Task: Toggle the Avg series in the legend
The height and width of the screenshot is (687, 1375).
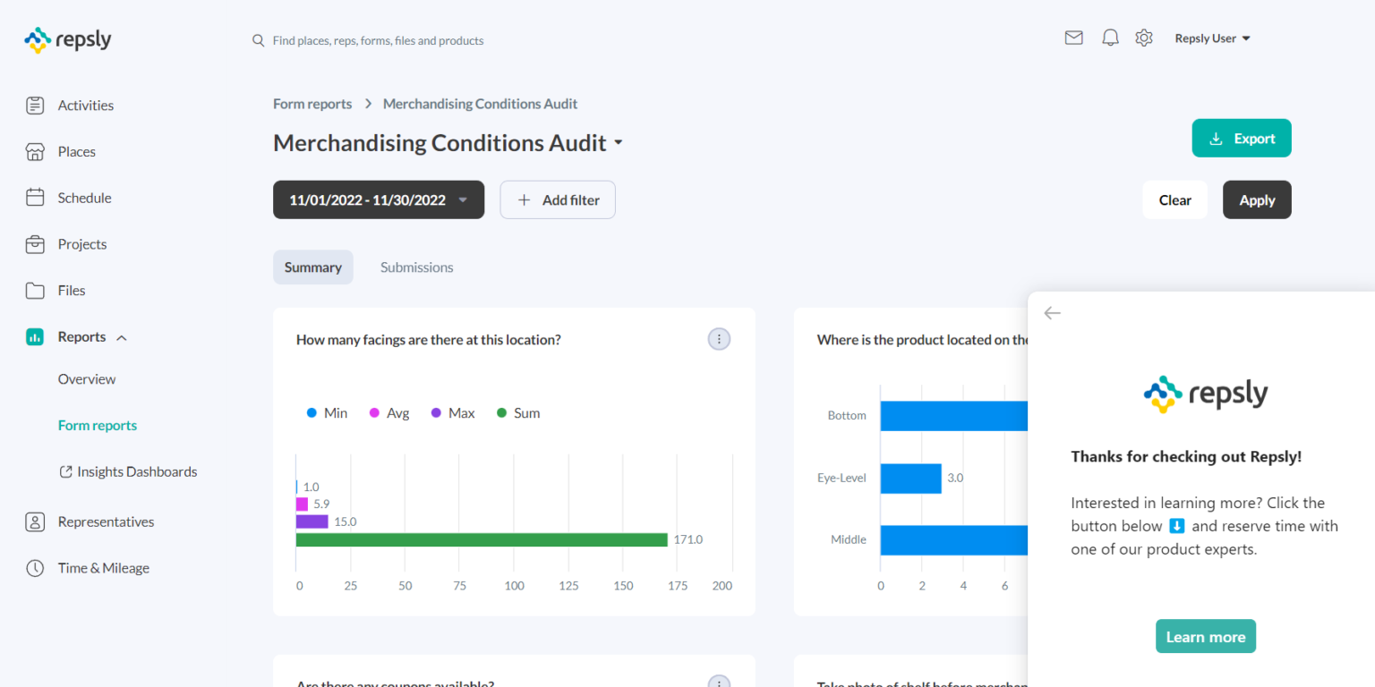Action: click(389, 412)
